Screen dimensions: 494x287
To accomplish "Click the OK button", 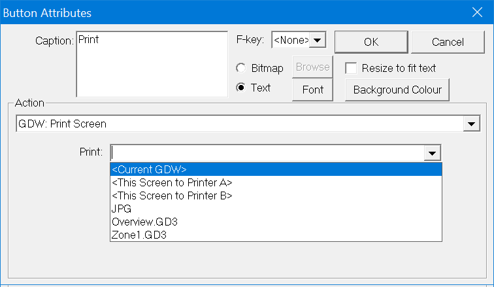I will [371, 42].
